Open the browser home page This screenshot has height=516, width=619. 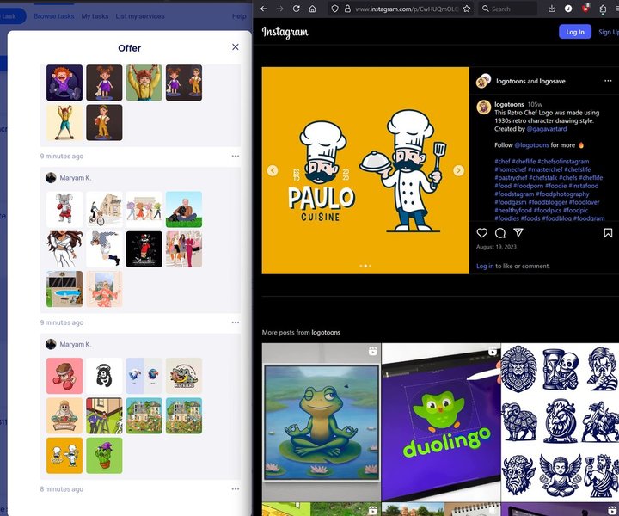(x=312, y=9)
